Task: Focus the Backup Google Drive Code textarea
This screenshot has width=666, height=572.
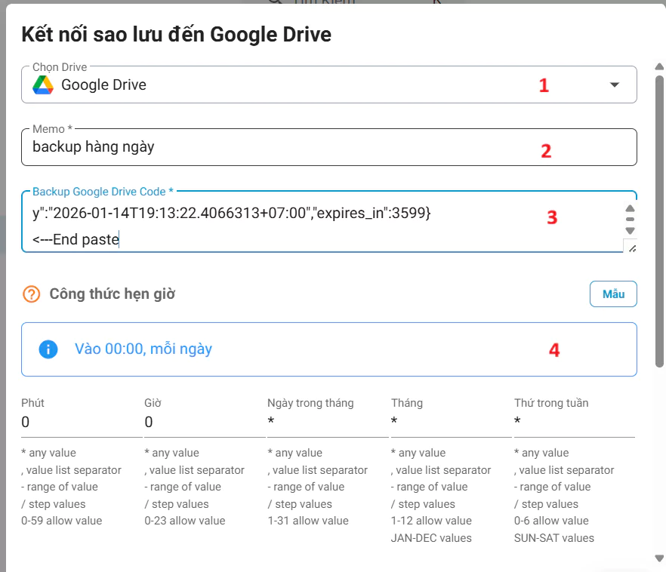Action: [302, 226]
